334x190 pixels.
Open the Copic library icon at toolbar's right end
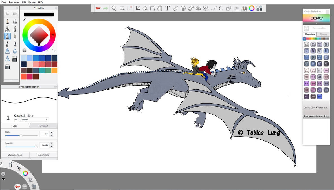[x=259, y=8]
